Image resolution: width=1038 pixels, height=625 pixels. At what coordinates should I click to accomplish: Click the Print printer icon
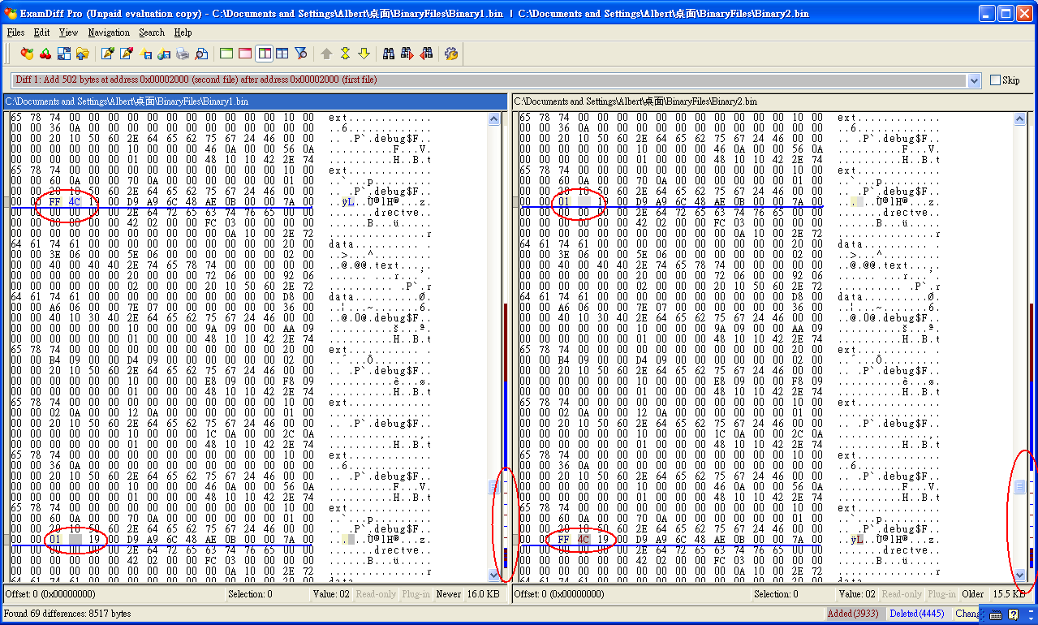tap(183, 54)
